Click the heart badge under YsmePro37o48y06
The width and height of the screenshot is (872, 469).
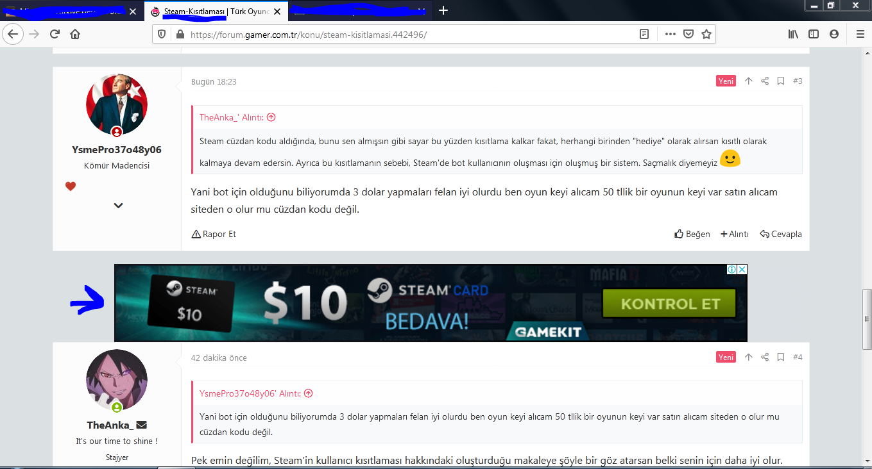71,186
